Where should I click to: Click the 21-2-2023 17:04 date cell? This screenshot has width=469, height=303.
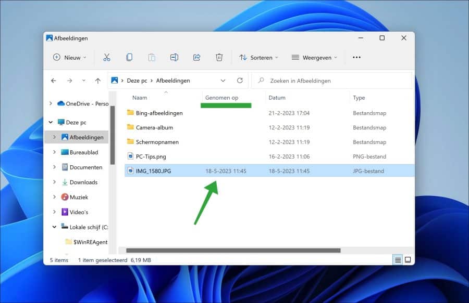pyautogui.click(x=289, y=113)
